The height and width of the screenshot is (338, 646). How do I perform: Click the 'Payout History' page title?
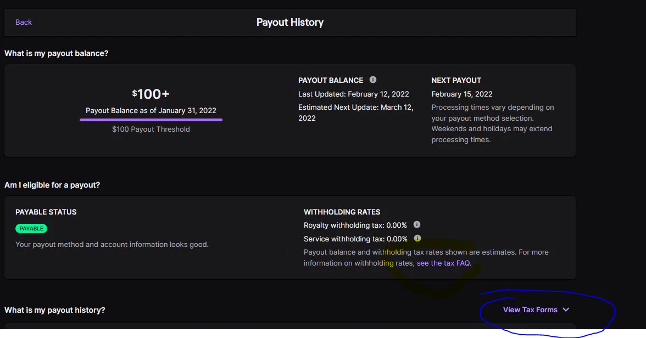tap(289, 22)
